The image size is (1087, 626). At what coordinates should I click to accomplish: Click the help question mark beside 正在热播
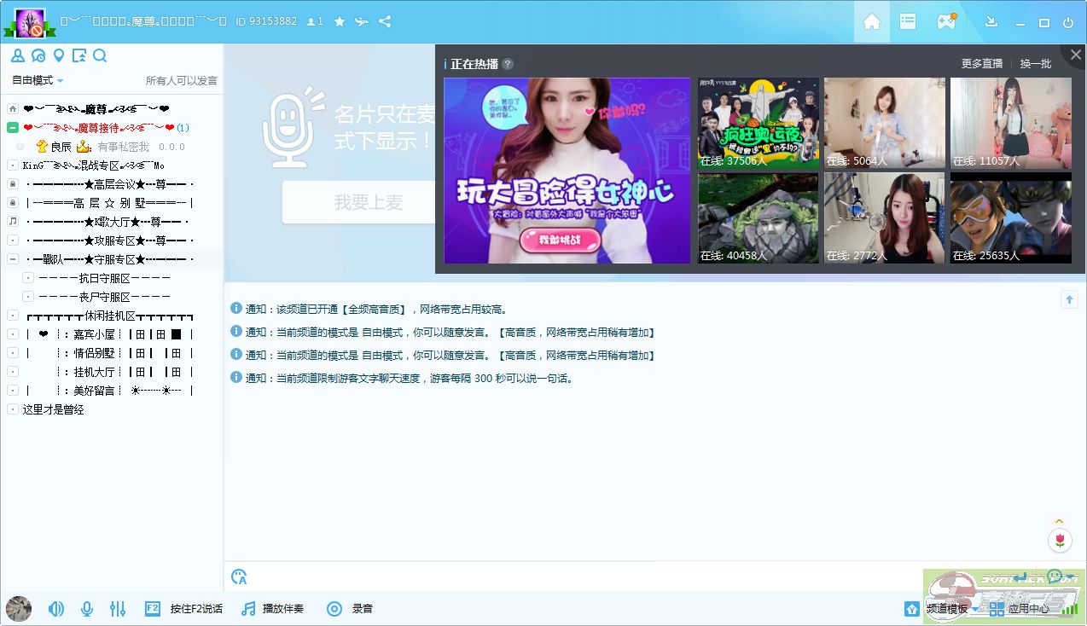(x=508, y=64)
